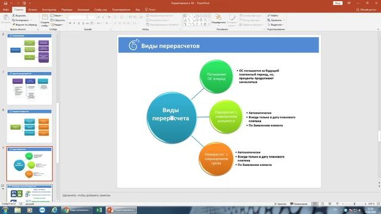Open the Layout (Макет) dropdown
Image resolution: width=381 pixels, height=214 pixels.
[x=57, y=15]
